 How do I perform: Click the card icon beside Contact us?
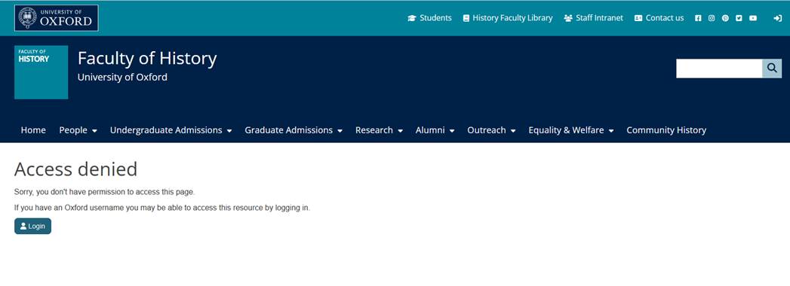coord(638,18)
